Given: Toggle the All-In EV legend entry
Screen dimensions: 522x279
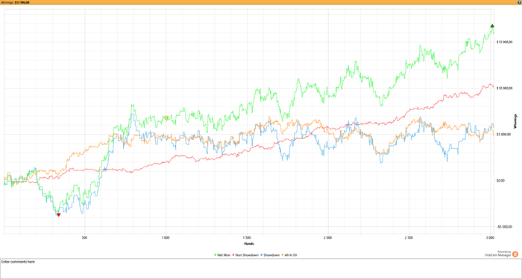Looking at the screenshot, I should [x=290, y=255].
